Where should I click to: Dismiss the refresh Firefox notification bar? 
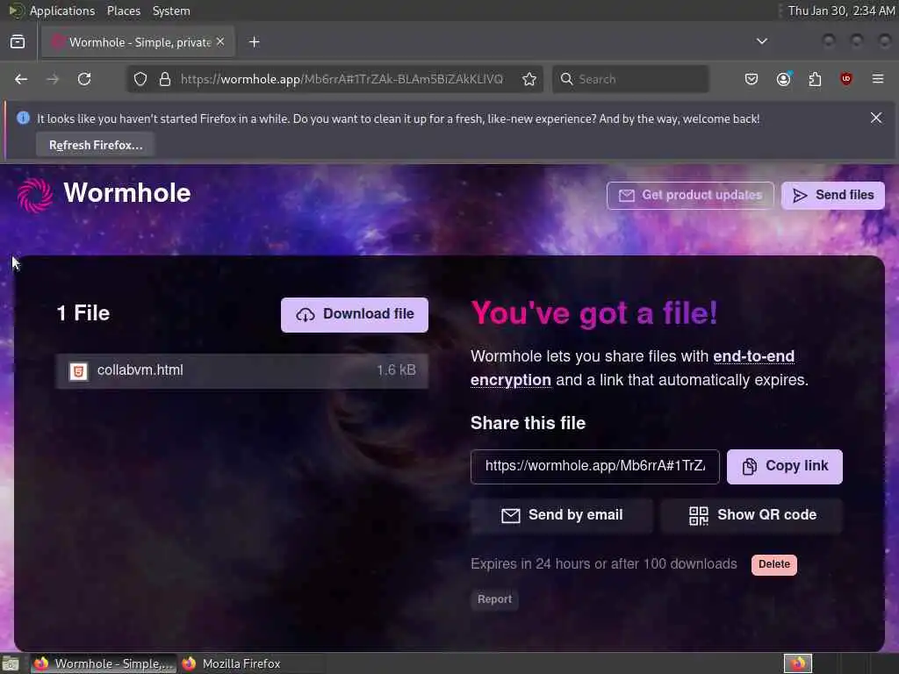coord(876,118)
